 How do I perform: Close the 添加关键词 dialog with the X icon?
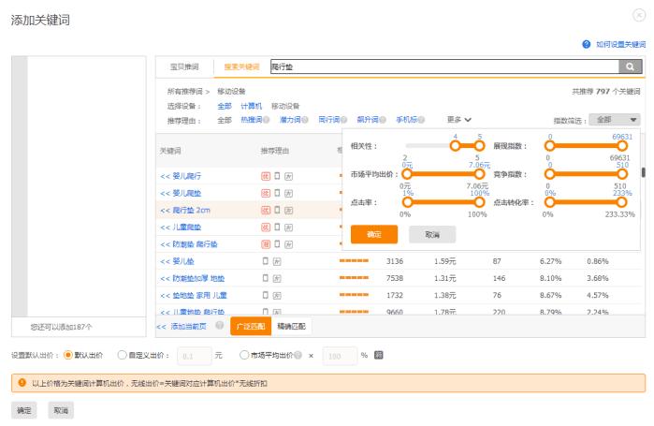pyautogui.click(x=639, y=15)
